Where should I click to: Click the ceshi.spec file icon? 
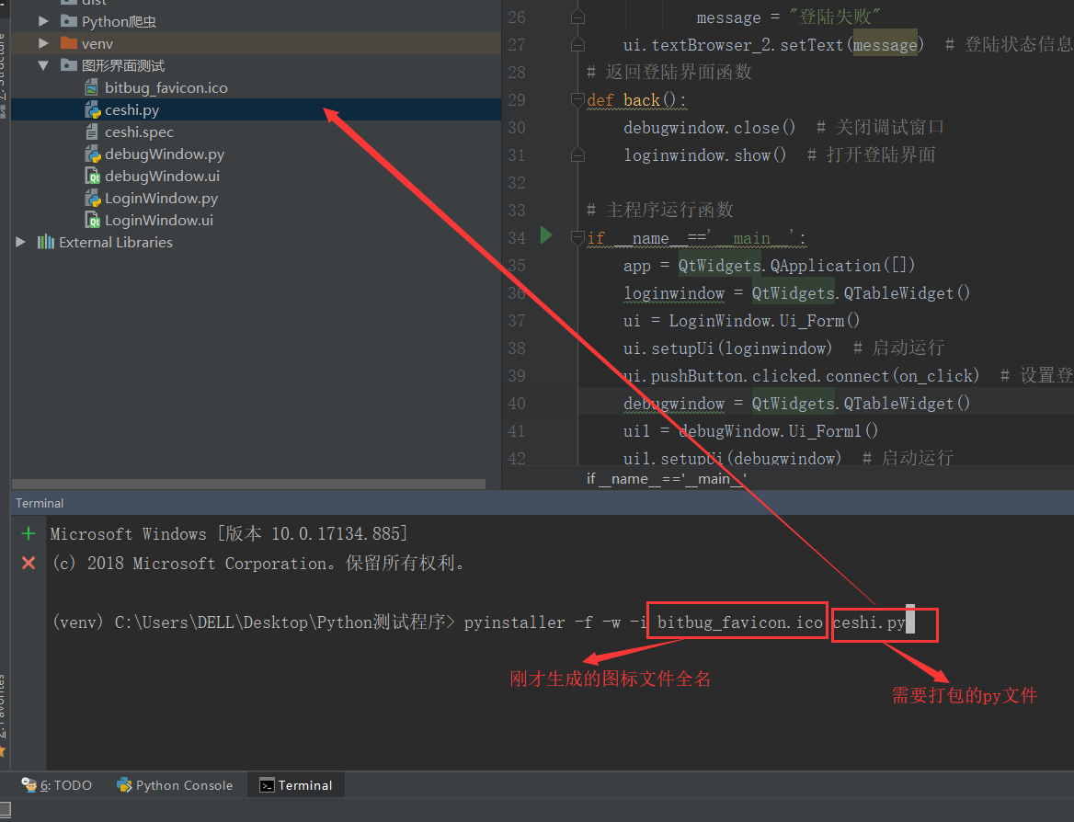(92, 131)
